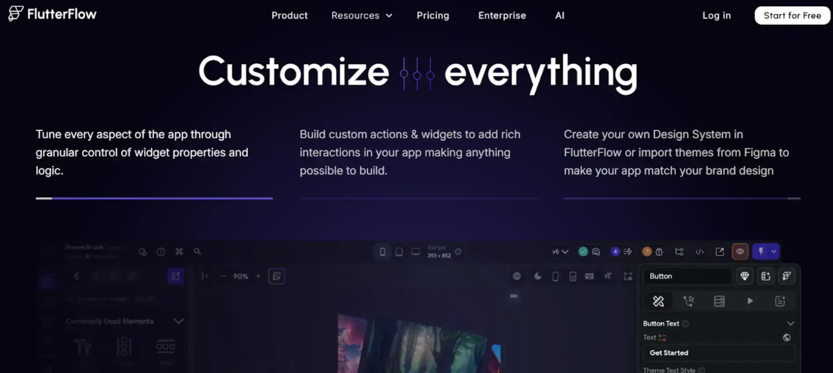
Task: Click the Start for Free button
Action: [x=792, y=16]
